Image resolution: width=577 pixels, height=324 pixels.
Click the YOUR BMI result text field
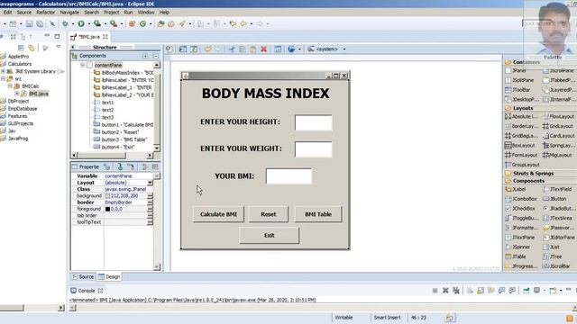click(288, 176)
